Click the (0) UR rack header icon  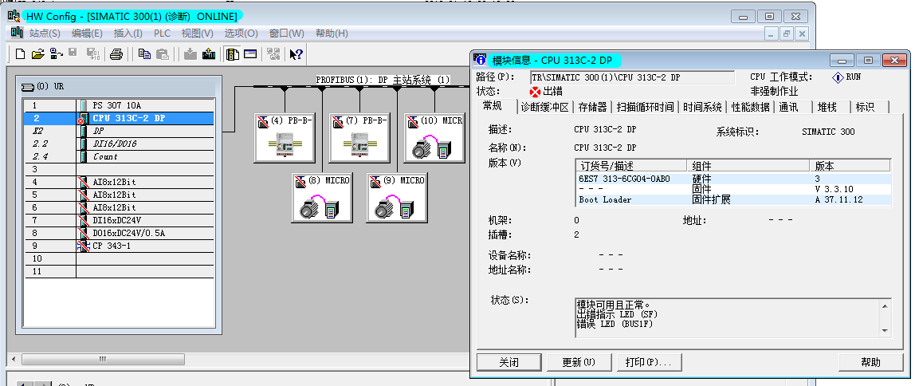[27, 87]
